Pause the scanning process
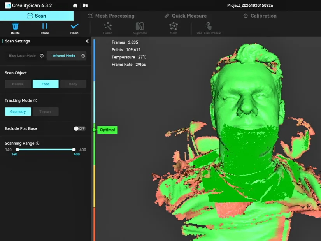This screenshot has width=321, height=241. pos(45,29)
